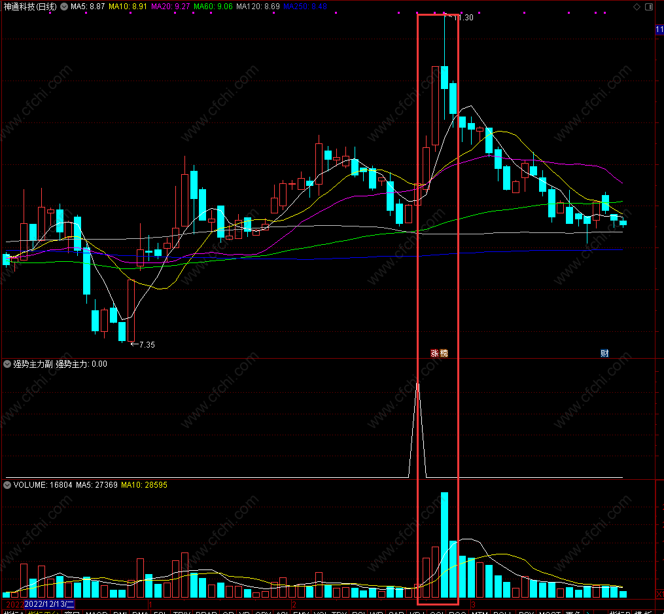664x614 pixels.
Task: Click the volume MA5: 27369 label
Action: [97, 485]
